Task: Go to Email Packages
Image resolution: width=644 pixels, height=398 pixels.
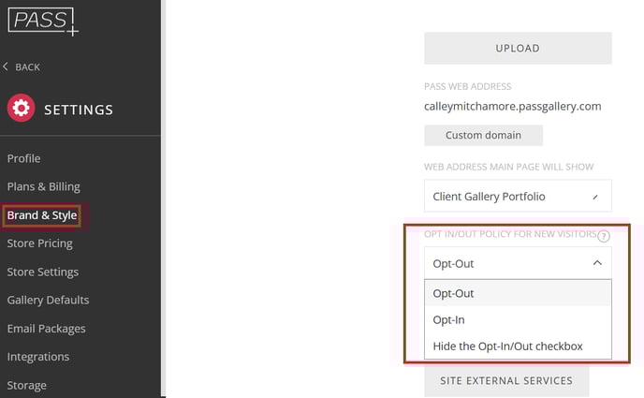Action: [47, 329]
